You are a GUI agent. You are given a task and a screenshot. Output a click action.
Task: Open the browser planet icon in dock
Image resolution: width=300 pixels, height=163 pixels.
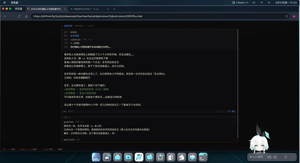tap(139, 157)
